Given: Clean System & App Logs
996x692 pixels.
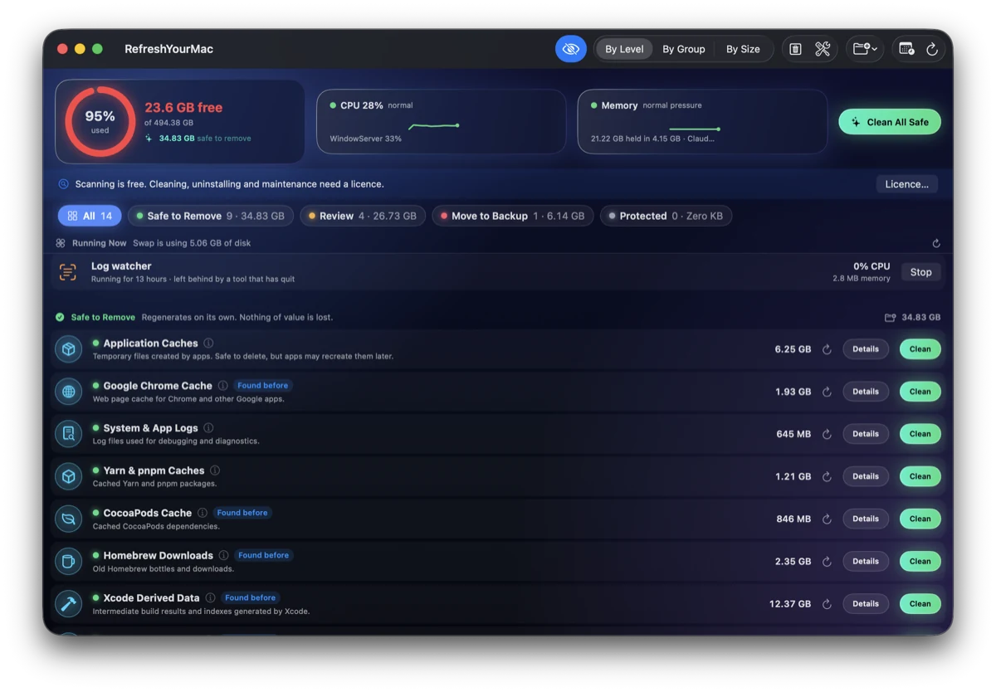Looking at the screenshot, I should 920,434.
